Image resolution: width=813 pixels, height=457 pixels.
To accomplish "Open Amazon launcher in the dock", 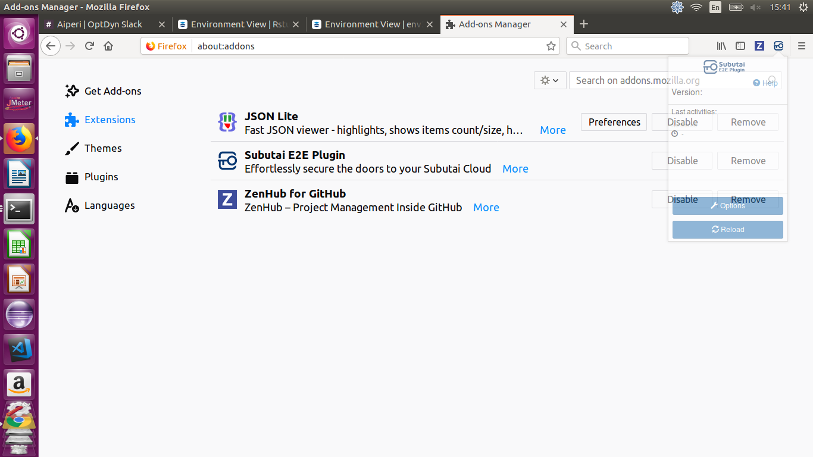I will point(20,384).
